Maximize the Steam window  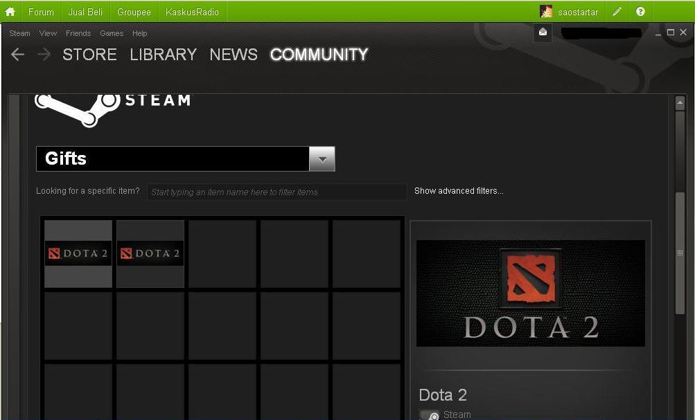coord(671,33)
